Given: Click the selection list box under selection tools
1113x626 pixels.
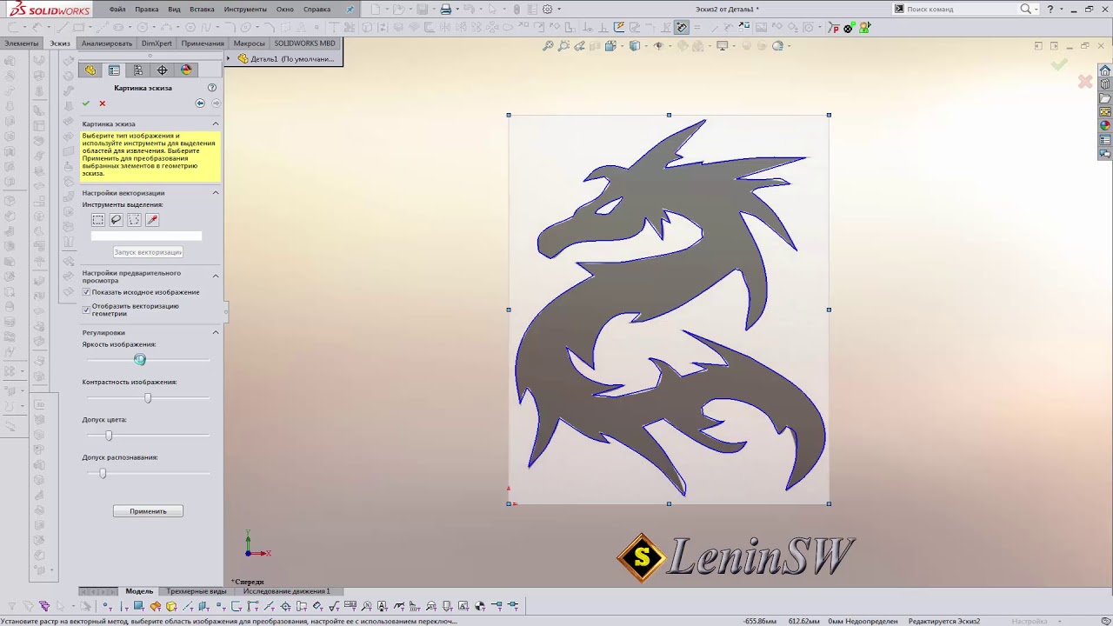Looking at the screenshot, I should [146, 236].
